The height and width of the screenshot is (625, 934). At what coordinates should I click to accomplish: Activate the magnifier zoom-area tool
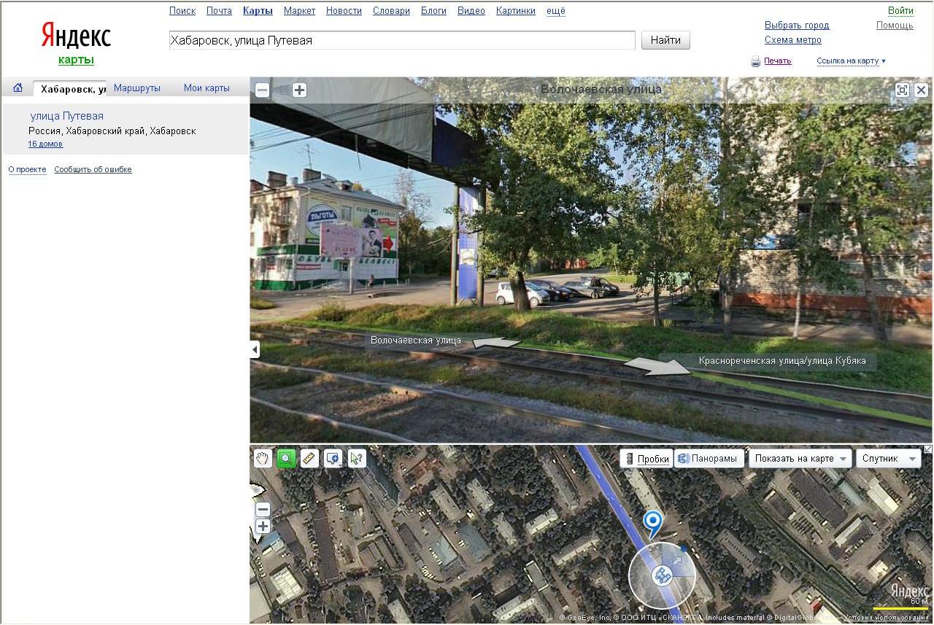tap(286, 458)
